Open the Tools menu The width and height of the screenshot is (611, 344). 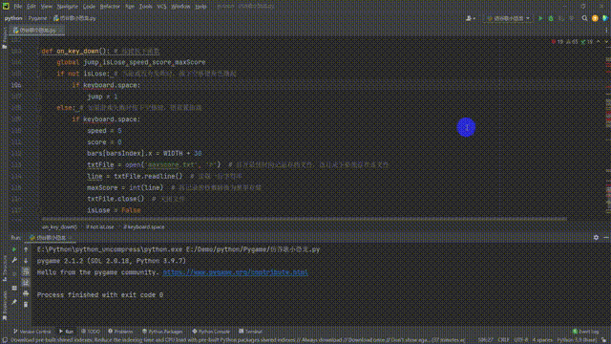coord(146,7)
